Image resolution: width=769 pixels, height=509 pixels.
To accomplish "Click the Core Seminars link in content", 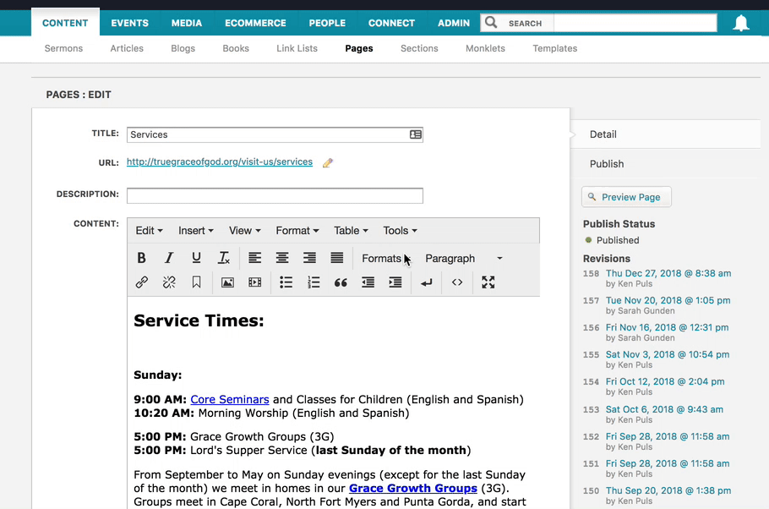I will (230, 400).
